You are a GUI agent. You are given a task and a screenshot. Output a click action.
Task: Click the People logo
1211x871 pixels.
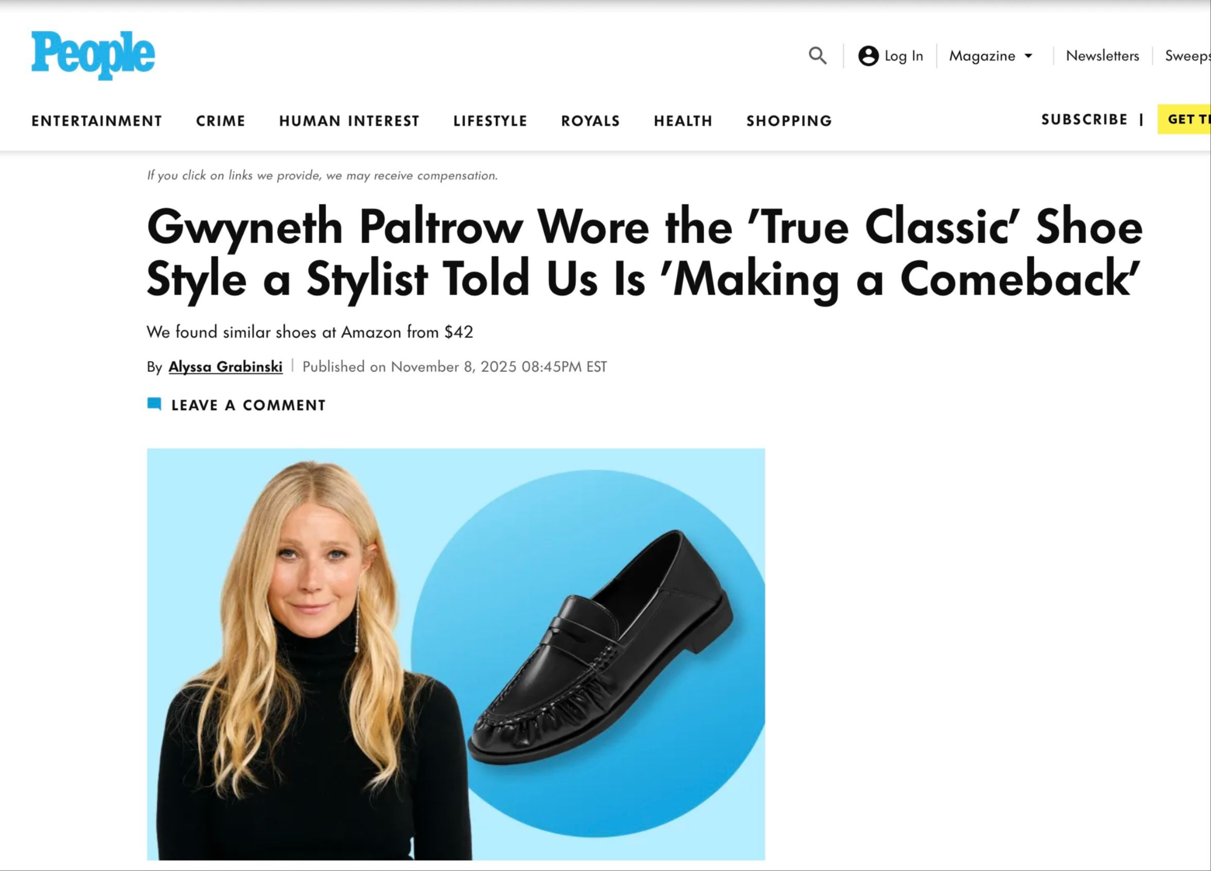click(93, 54)
